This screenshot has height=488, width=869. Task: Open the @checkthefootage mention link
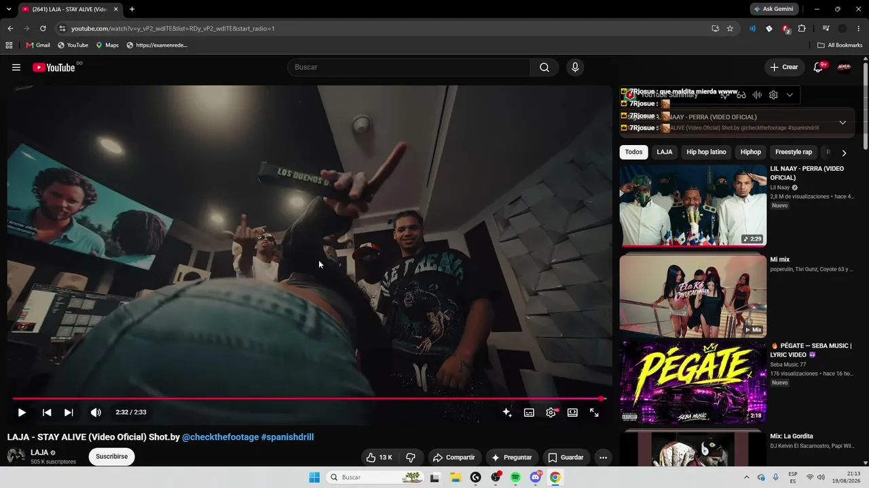220,437
